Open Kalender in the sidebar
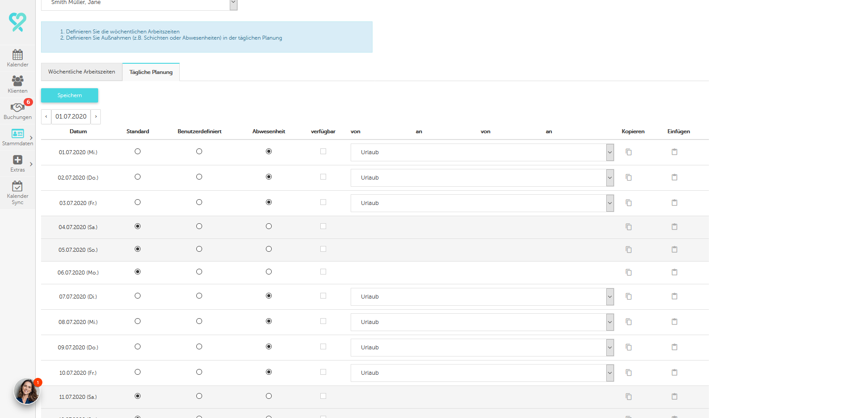This screenshot has height=418, width=849. coord(17,58)
